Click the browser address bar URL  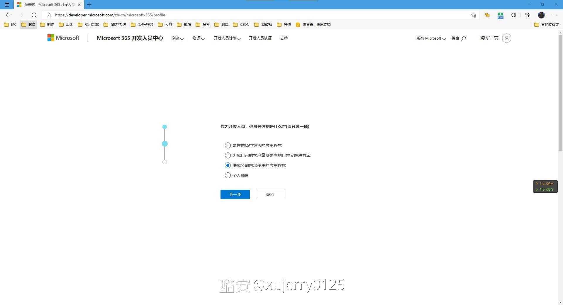pos(110,15)
